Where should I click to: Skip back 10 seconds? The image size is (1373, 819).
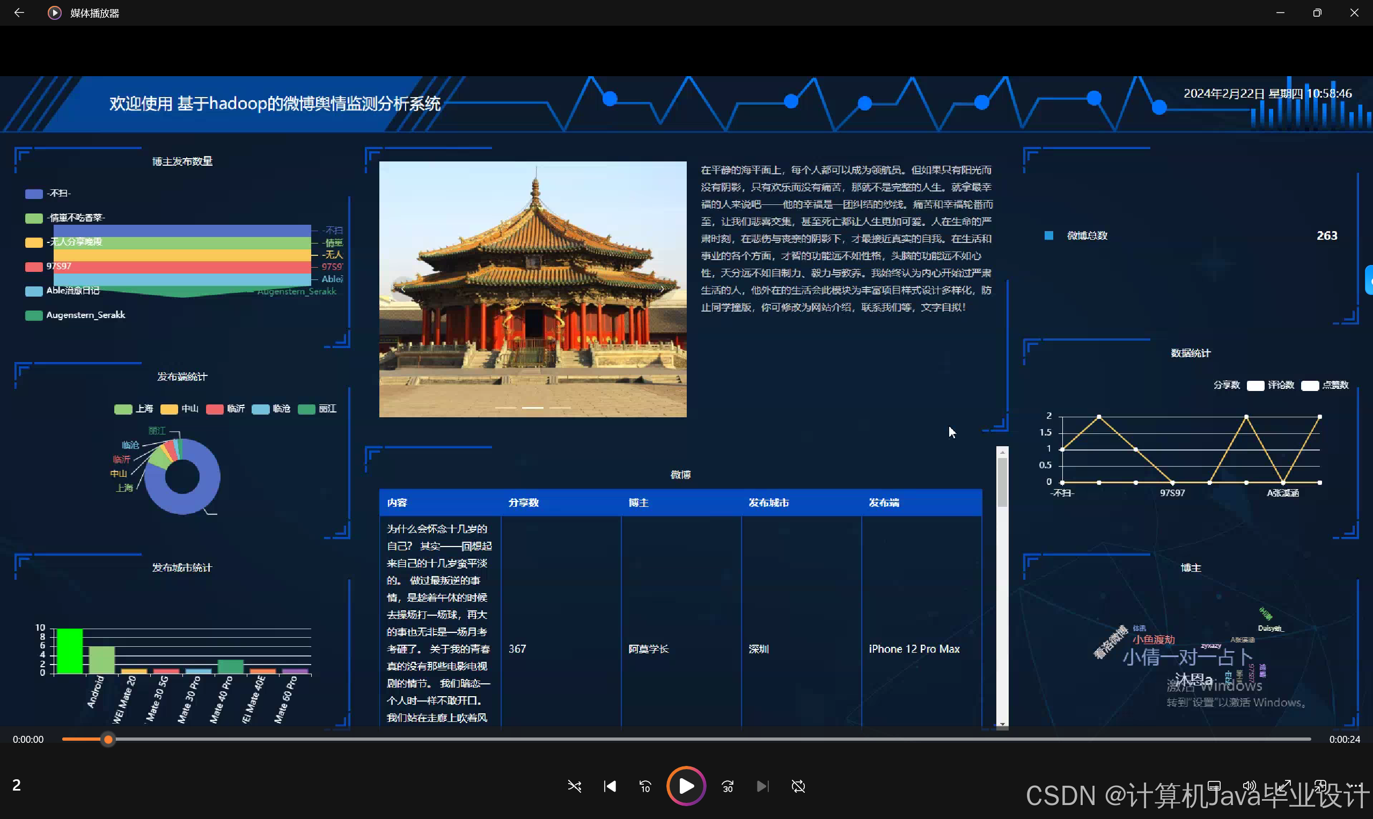point(645,786)
